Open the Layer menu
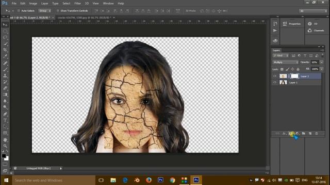 coord(45,4)
